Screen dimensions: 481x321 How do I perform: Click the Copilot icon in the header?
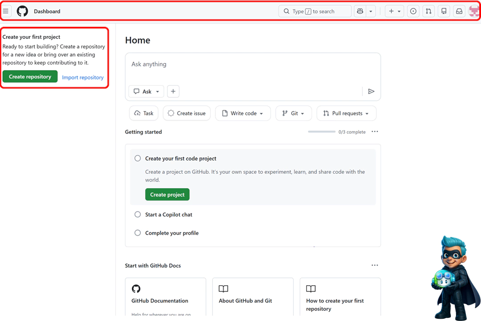point(360,11)
